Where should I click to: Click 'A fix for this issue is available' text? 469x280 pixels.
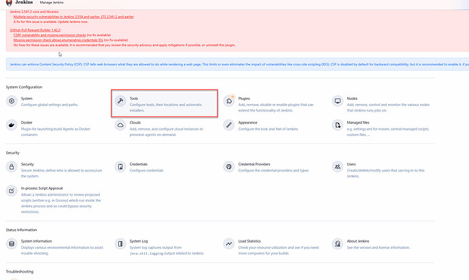pyautogui.click(x=51, y=22)
